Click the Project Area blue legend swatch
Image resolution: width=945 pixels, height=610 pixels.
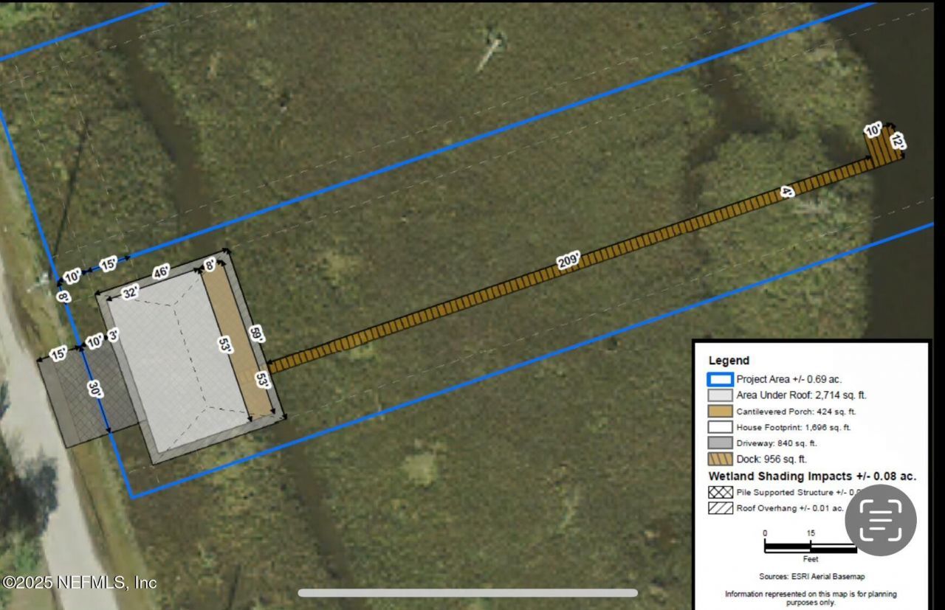click(x=721, y=380)
